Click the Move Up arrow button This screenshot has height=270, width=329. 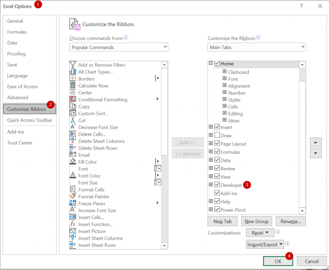click(x=316, y=142)
